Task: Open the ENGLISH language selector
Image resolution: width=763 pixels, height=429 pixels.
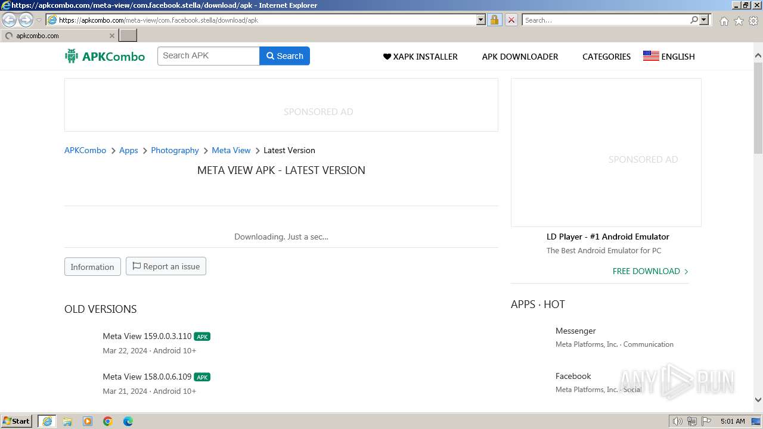Action: [678, 57]
